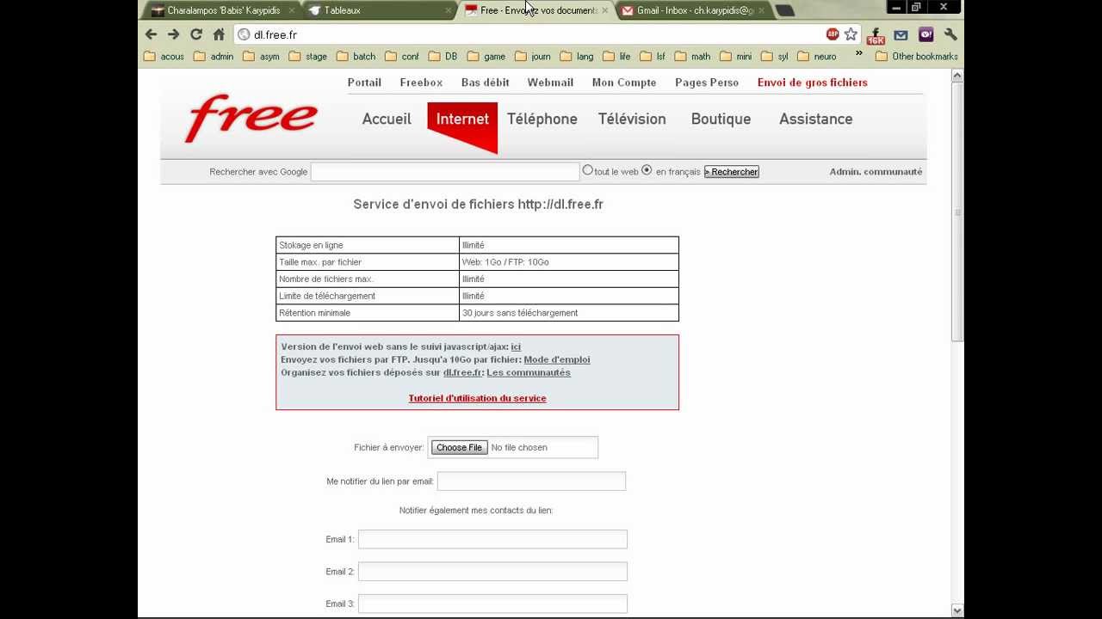Open the mail envelope extension icon

[901, 35]
